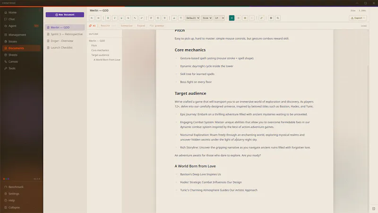
Task: Click the 'An adventure awaits' paragraph
Action: pyautogui.click(x=218, y=155)
